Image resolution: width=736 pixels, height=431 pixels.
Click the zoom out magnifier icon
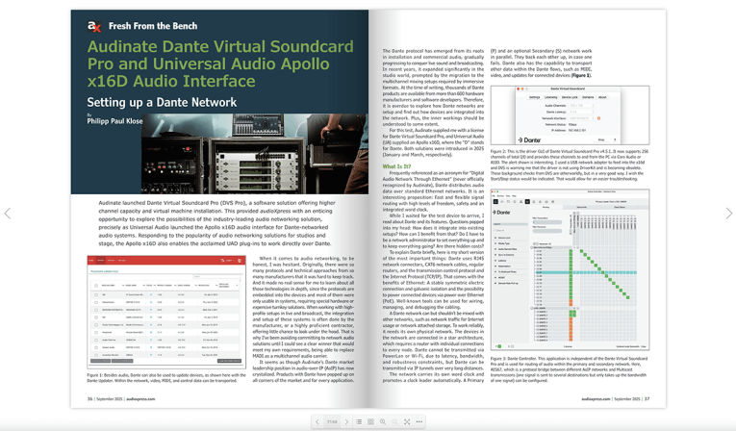394,421
